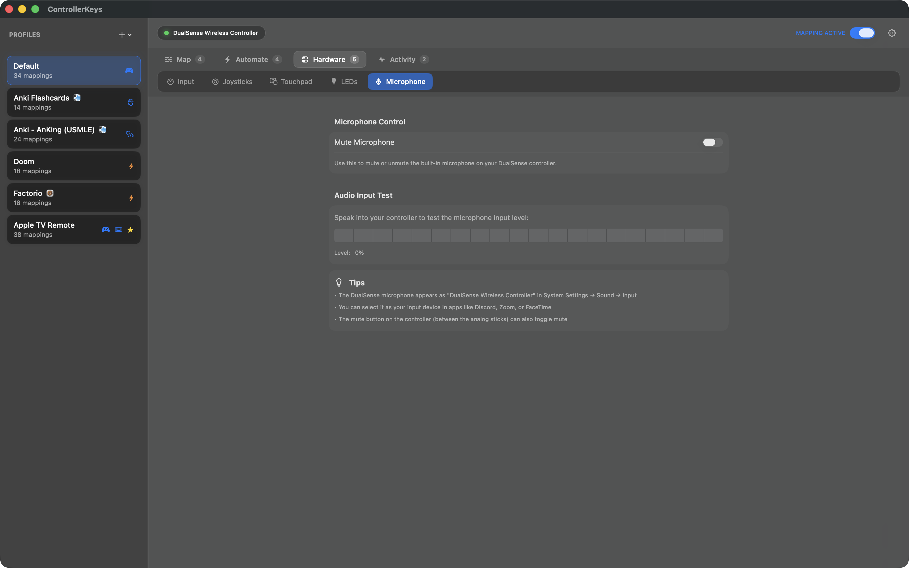Select the Default profile

tap(74, 71)
